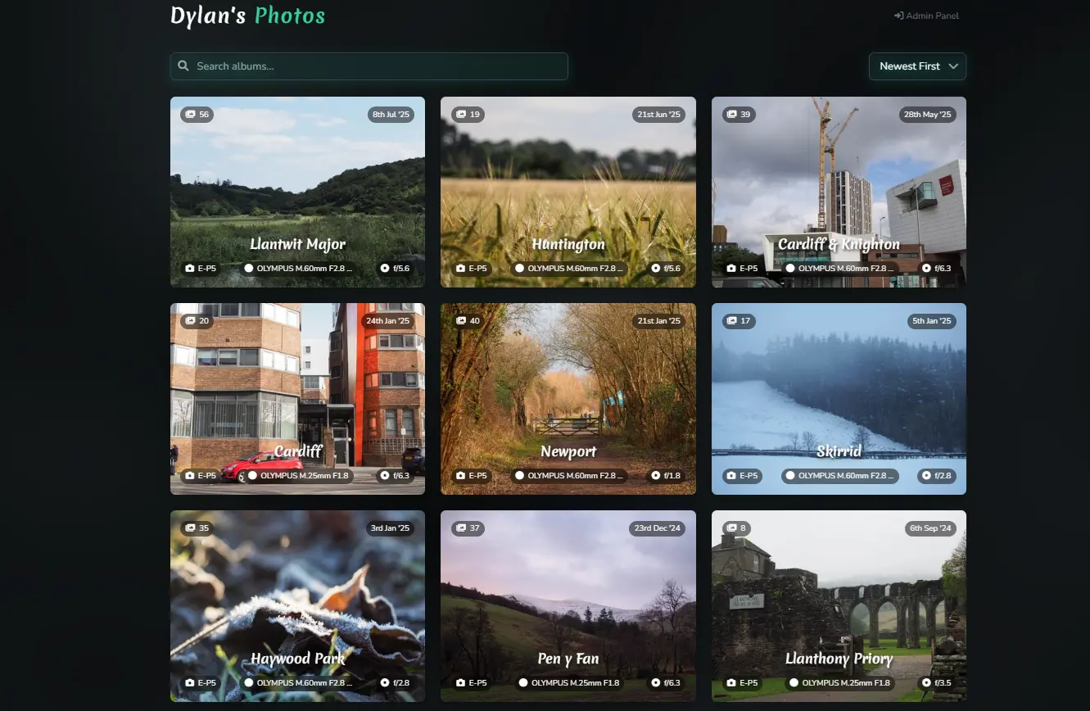Viewport: 1090px width, 711px height.
Task: Click the Dylan's Photos site title
Action: coord(247,16)
